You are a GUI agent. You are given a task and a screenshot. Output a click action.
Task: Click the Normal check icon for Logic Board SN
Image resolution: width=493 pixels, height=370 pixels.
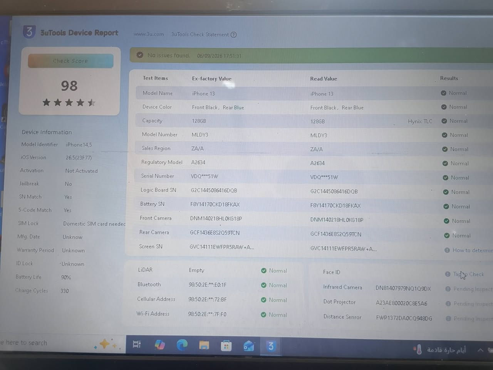tap(446, 192)
